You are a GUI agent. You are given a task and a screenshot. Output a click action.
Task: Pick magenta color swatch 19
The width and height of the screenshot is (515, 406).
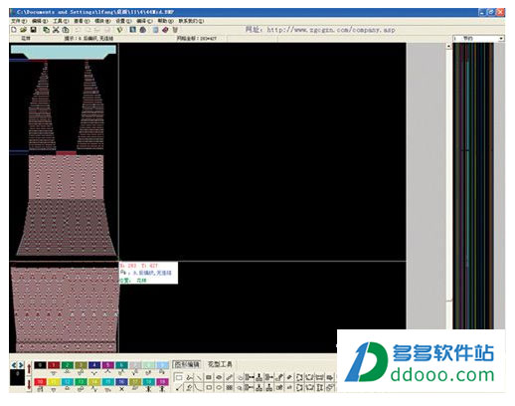click(162, 382)
